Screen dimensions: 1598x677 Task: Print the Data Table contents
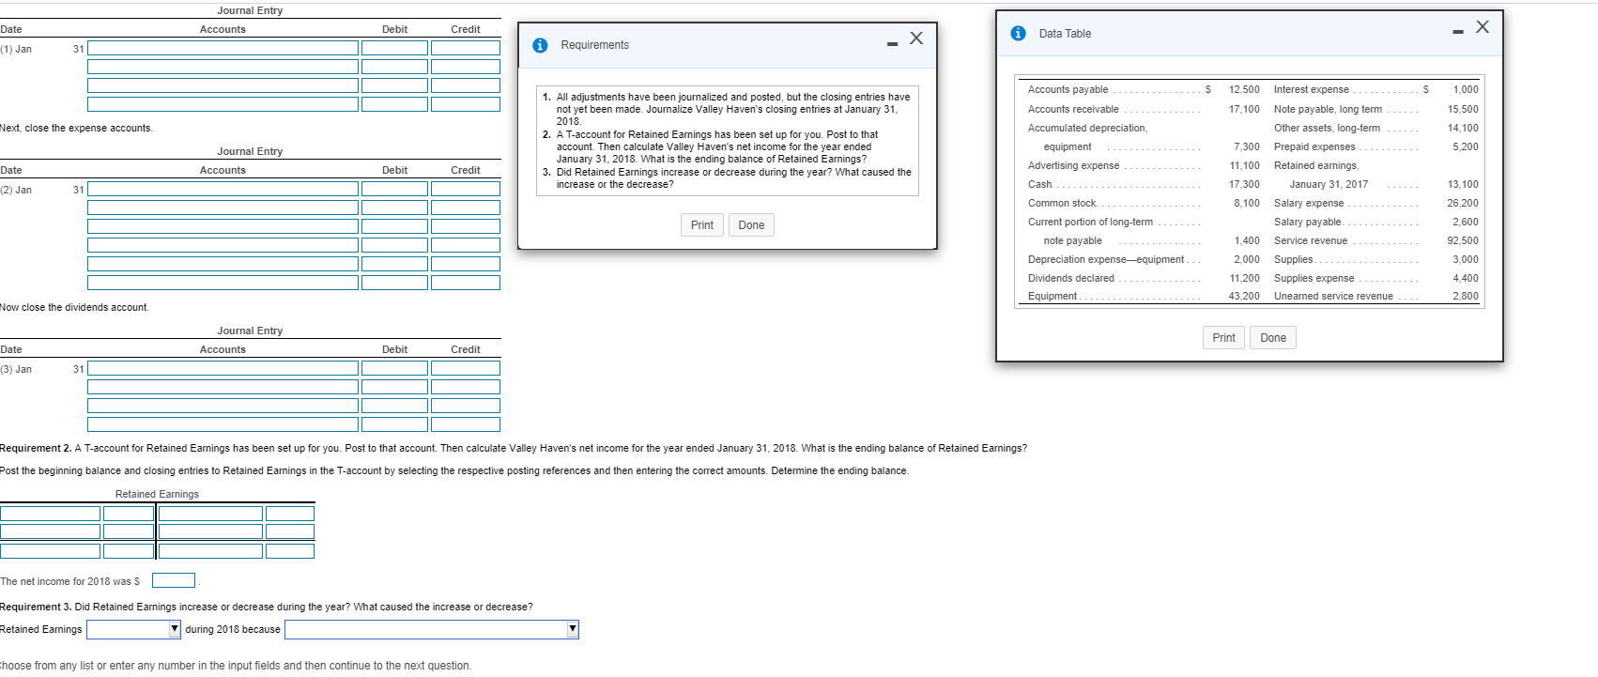[x=1223, y=338]
